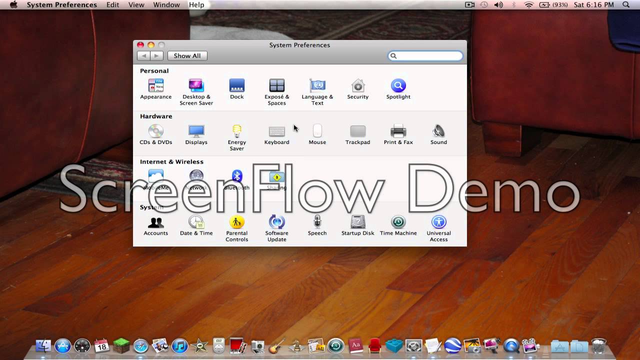The height and width of the screenshot is (360, 640).
Task: Open the MobileMe preference pane
Action: pyautogui.click(x=156, y=180)
